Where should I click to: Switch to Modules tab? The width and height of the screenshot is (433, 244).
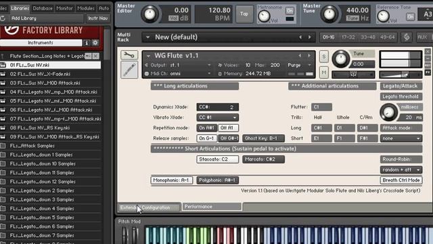[x=86, y=8]
